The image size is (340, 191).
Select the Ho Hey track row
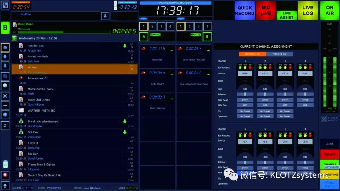coord(74,69)
